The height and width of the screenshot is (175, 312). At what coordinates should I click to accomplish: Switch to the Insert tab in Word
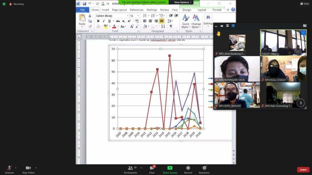click(105, 10)
